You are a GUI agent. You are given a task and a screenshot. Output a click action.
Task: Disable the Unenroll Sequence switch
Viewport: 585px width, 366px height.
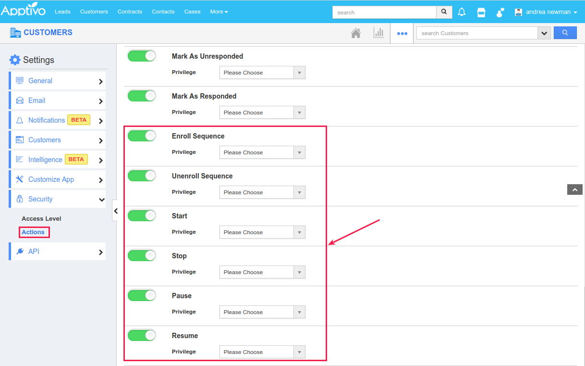tap(142, 176)
